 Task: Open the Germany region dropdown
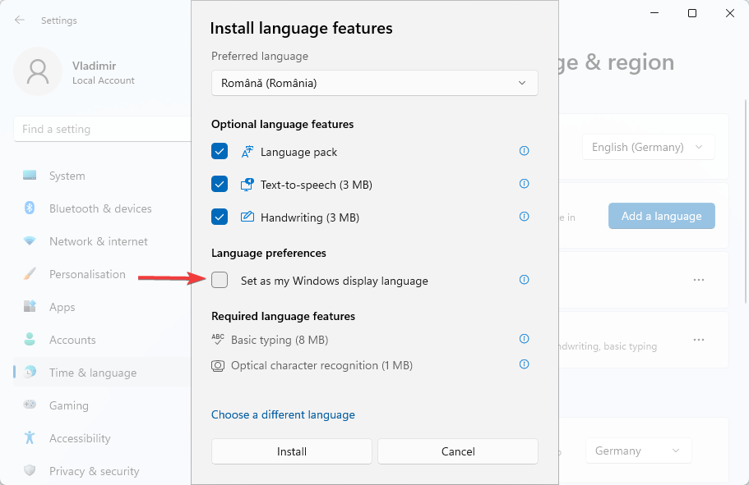(x=638, y=451)
